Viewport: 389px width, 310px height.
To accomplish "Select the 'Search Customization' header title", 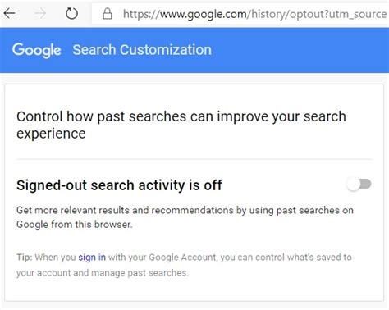I will click(x=142, y=50).
